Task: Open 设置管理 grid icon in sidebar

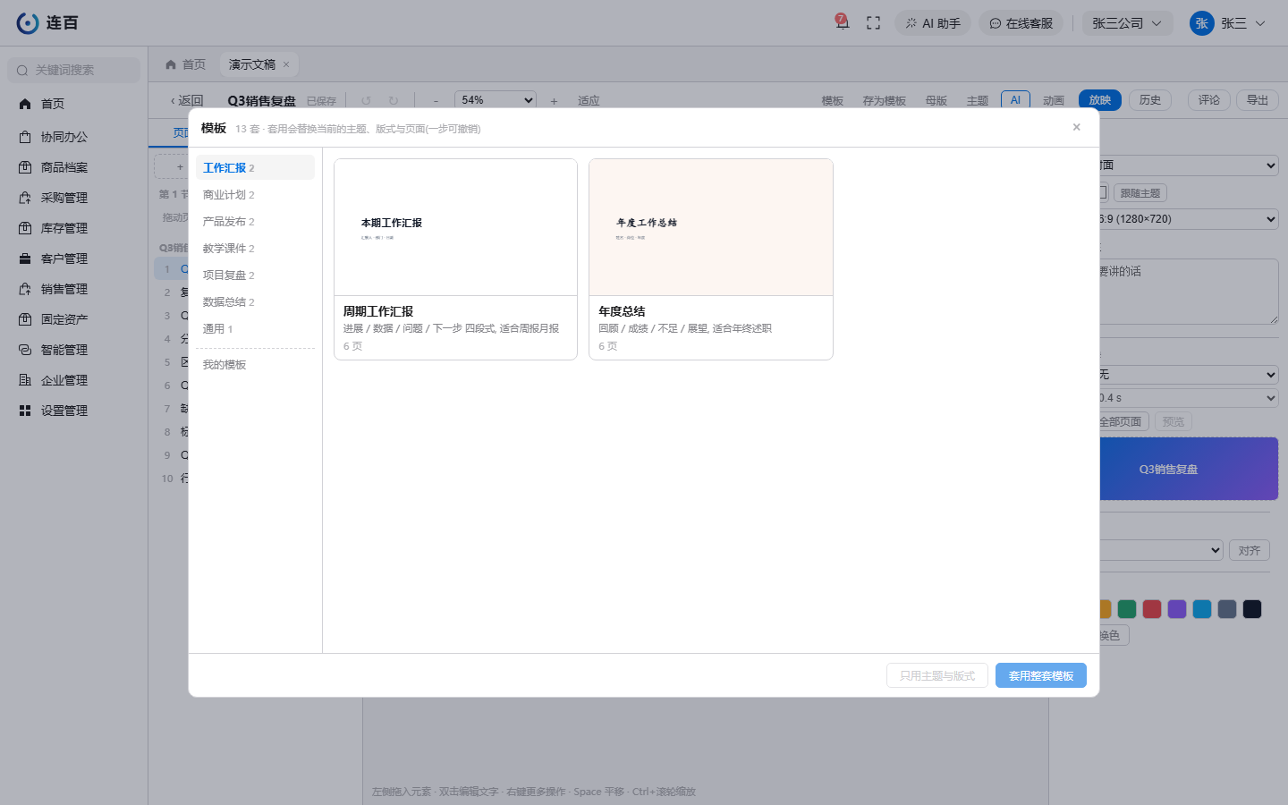Action: pos(25,411)
